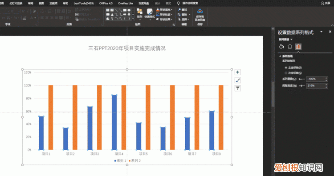The width and height of the screenshot is (334, 176).
Task: Expand the shapes gallery more arrow
Action: click(133, 19)
